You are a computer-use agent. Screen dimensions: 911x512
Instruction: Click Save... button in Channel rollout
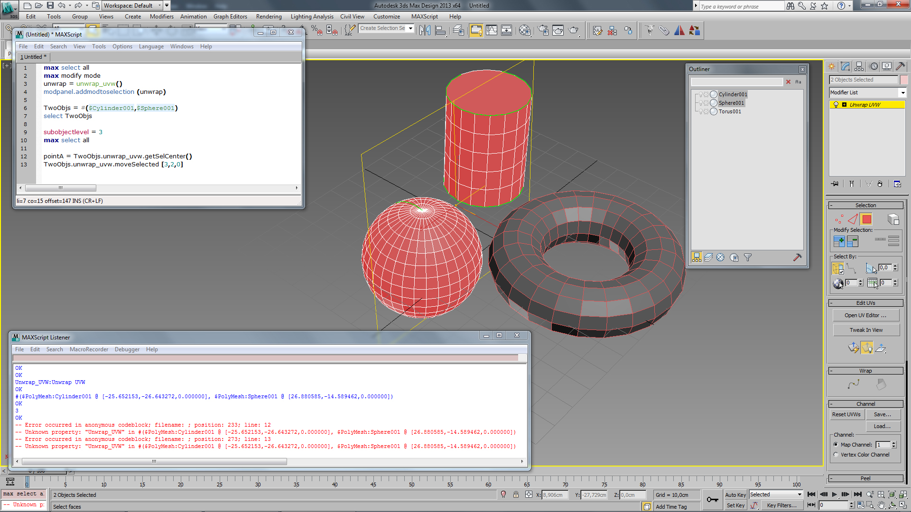pyautogui.click(x=883, y=414)
